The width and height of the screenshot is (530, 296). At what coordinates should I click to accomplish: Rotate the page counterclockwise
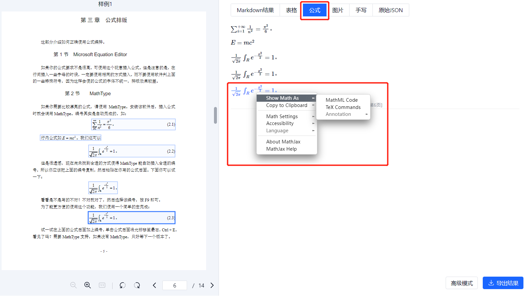[122, 285]
